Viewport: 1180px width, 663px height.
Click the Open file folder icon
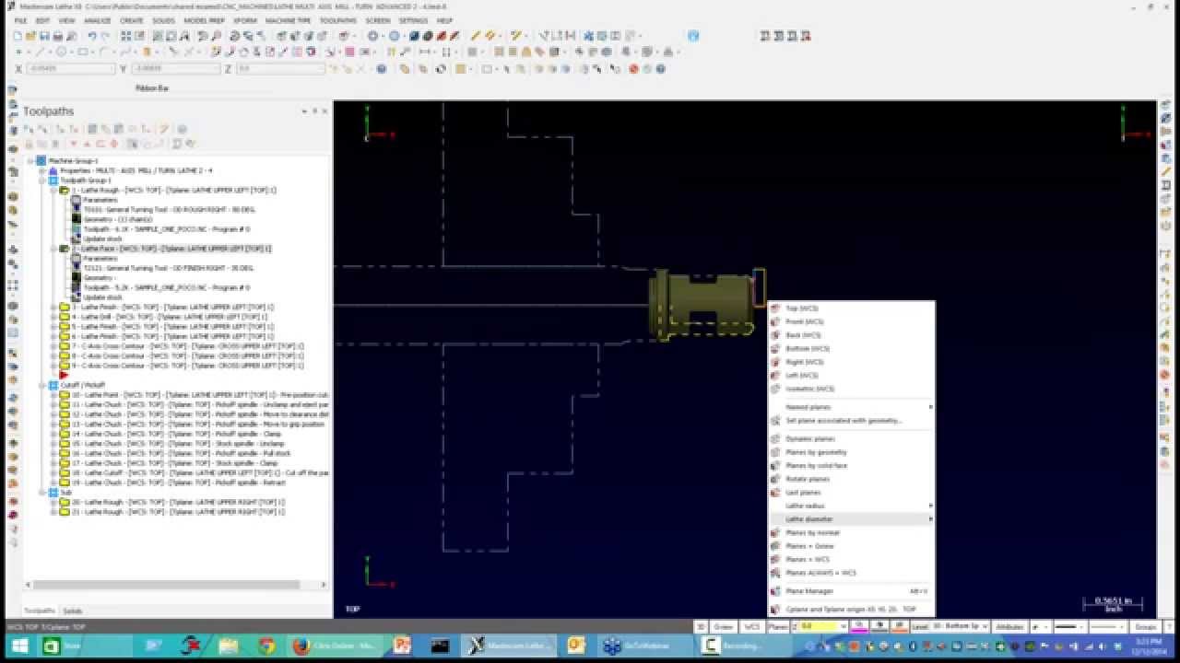(x=31, y=36)
